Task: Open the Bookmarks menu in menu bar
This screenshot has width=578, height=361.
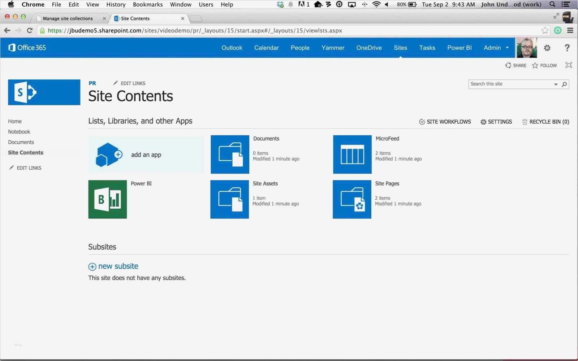Action: coord(147,5)
